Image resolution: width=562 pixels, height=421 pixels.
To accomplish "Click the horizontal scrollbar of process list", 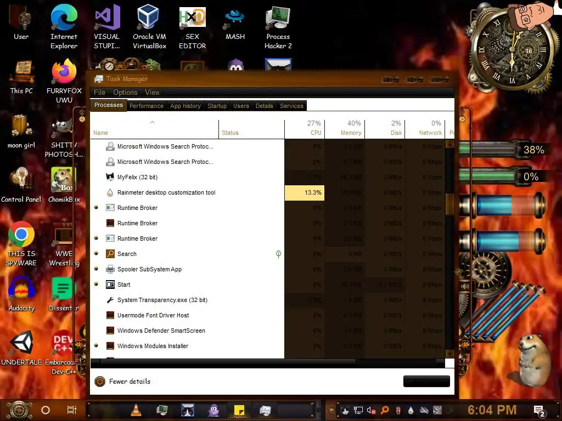I will (228, 362).
